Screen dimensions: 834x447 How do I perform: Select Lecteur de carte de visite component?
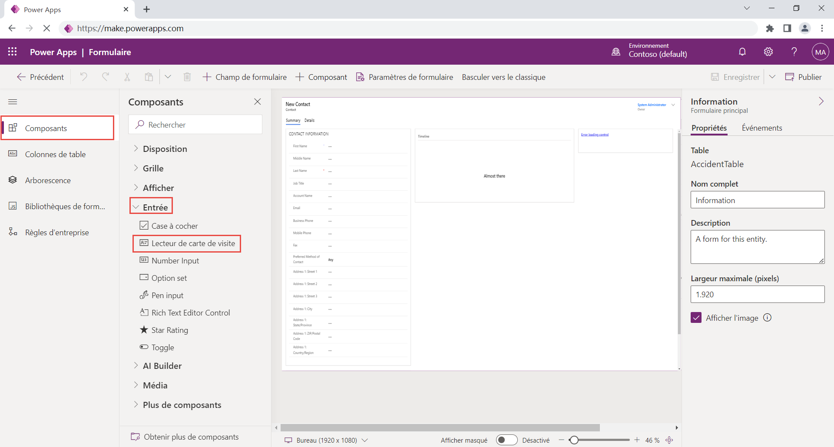coord(187,243)
